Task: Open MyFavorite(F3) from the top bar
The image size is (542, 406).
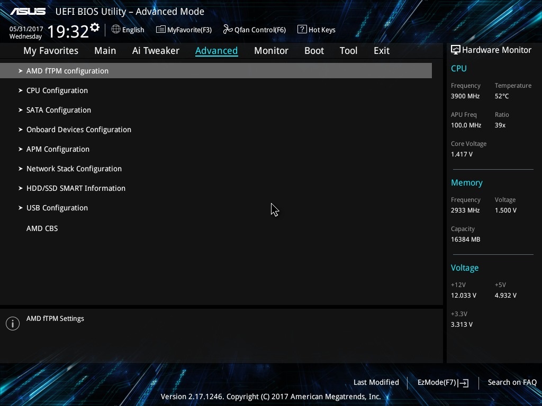Action: [184, 30]
